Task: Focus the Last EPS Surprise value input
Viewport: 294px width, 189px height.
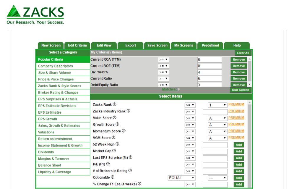Action: (215, 158)
